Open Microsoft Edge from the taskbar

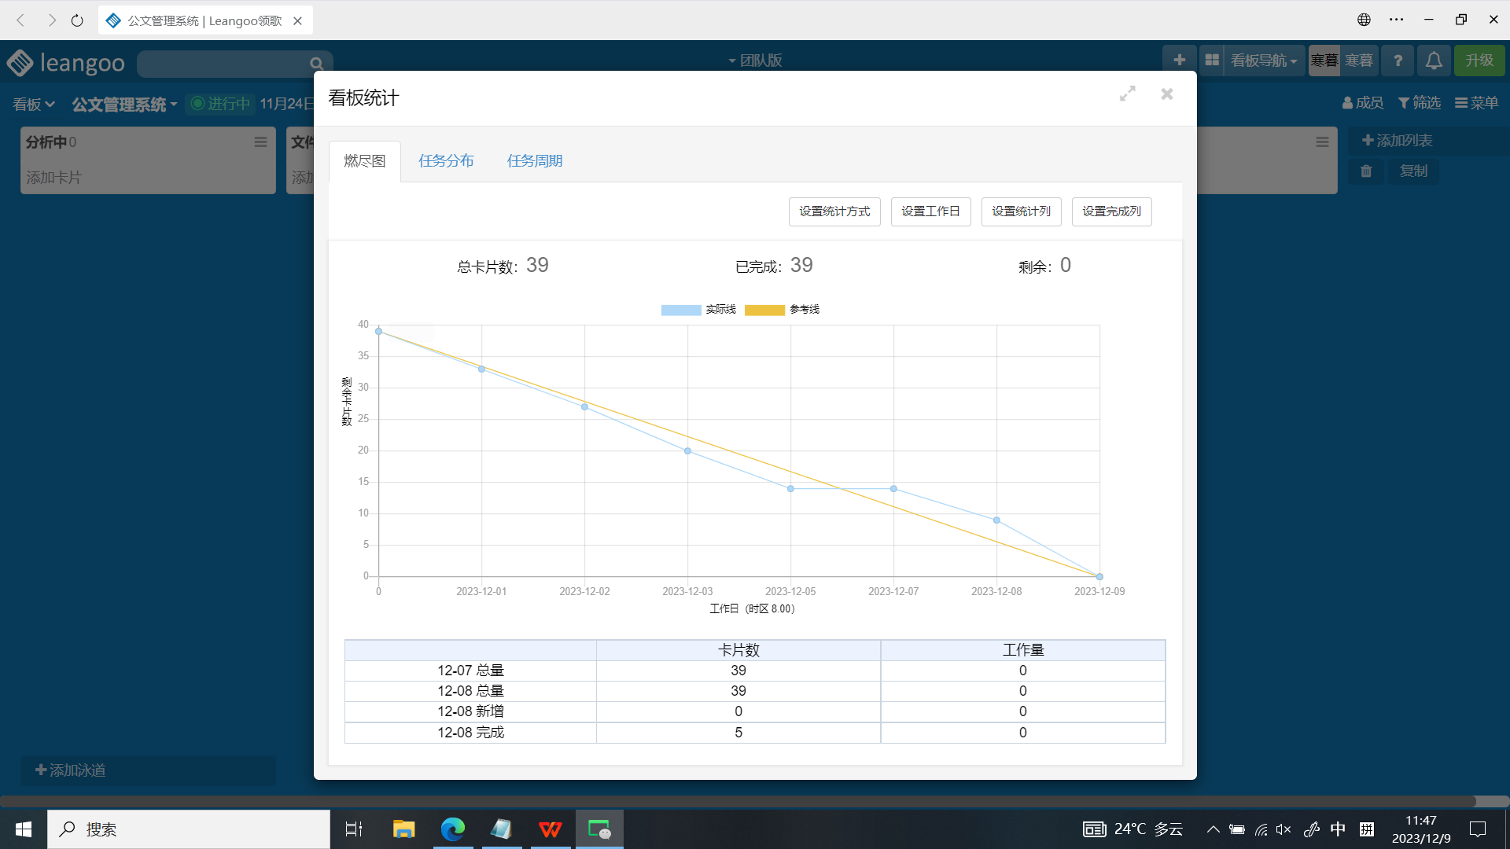453,829
